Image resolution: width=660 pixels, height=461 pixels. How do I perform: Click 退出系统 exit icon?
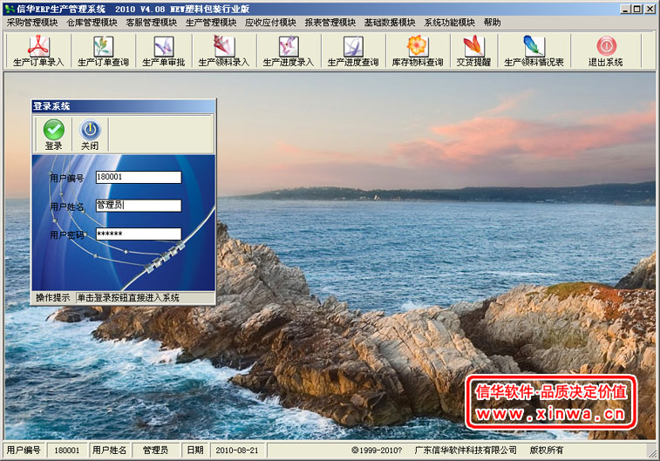pyautogui.click(x=606, y=51)
